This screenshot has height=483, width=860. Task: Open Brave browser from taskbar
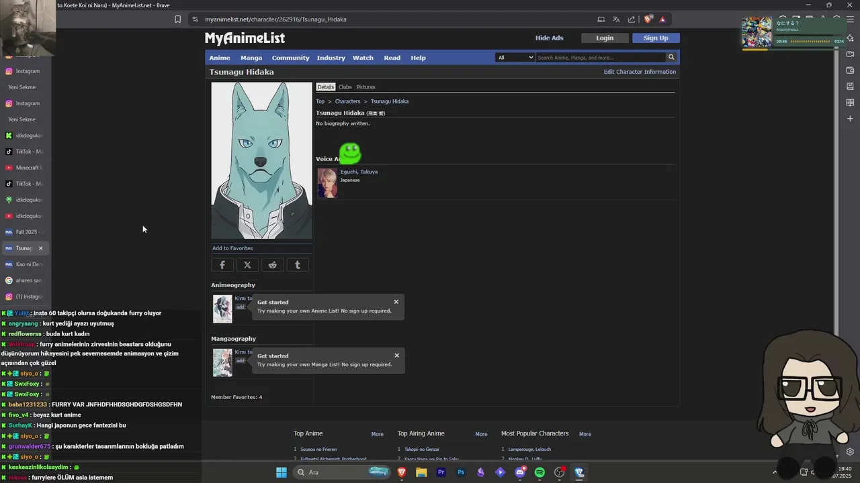point(402,472)
